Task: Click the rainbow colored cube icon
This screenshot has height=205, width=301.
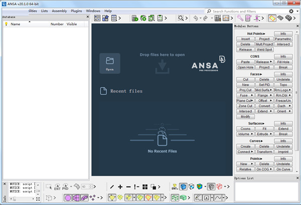Action: 200,186
